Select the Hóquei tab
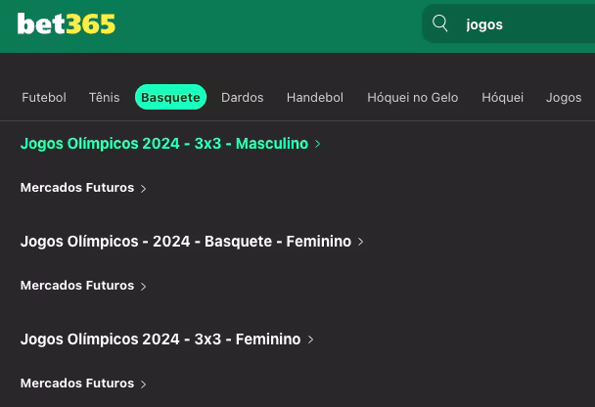Screen dimensions: 595x407 click(502, 98)
